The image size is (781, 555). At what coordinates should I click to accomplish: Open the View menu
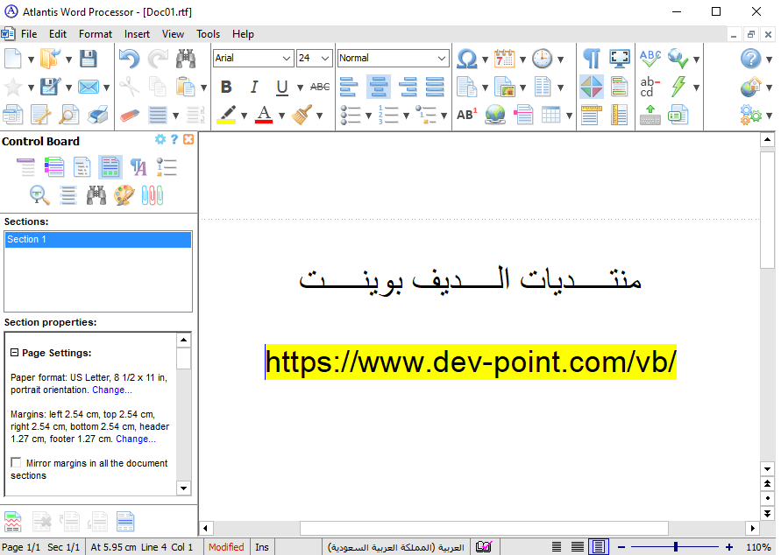pos(173,34)
